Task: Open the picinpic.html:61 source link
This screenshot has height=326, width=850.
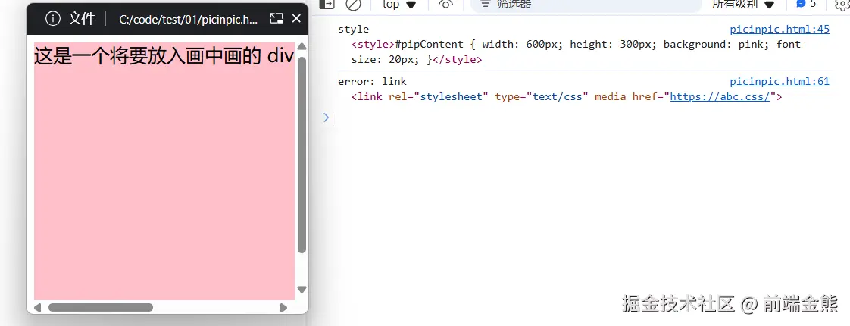Action: coord(780,81)
